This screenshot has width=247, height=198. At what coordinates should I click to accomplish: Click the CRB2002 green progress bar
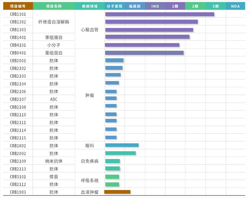[121, 153]
